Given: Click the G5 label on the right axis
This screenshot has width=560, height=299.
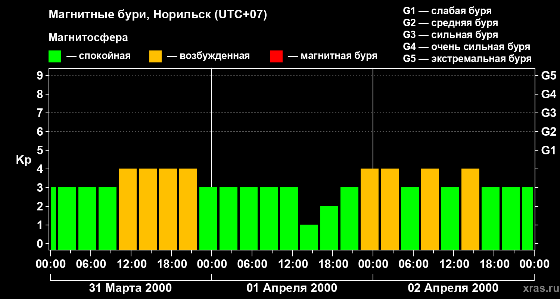Looking at the screenshot, I should [x=549, y=76].
